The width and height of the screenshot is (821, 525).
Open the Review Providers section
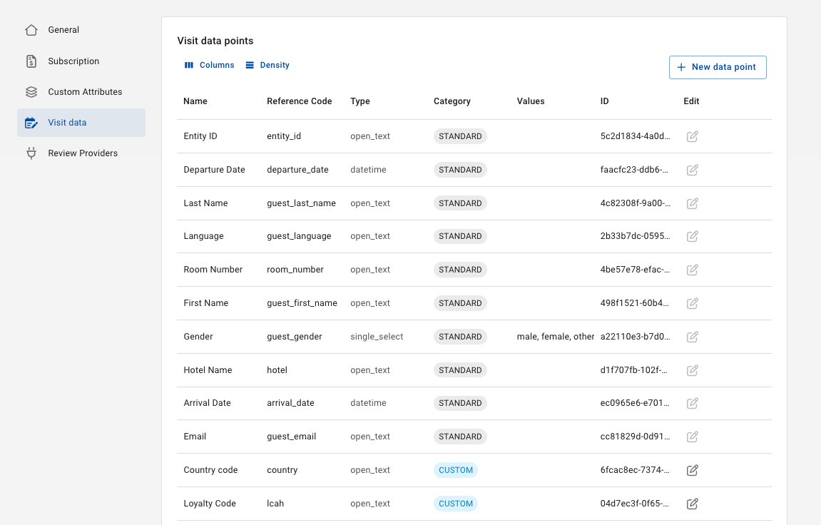(x=81, y=153)
